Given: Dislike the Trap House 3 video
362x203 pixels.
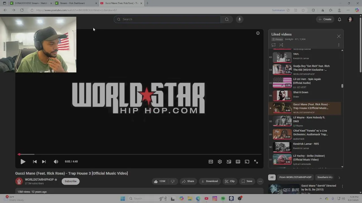Looking at the screenshot, I should coord(173,181).
